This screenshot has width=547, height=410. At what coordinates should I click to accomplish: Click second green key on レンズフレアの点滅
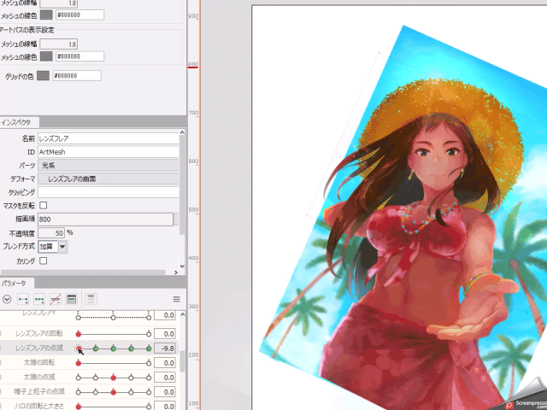pyautogui.click(x=96, y=348)
